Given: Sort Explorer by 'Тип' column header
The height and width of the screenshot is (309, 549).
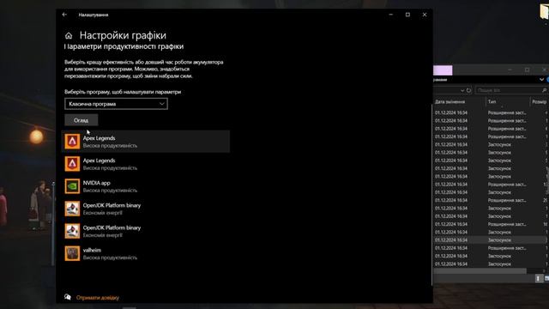Looking at the screenshot, I should [x=492, y=101].
